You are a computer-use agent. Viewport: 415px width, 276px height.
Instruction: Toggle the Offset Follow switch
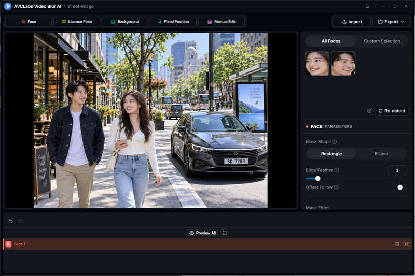click(402, 187)
